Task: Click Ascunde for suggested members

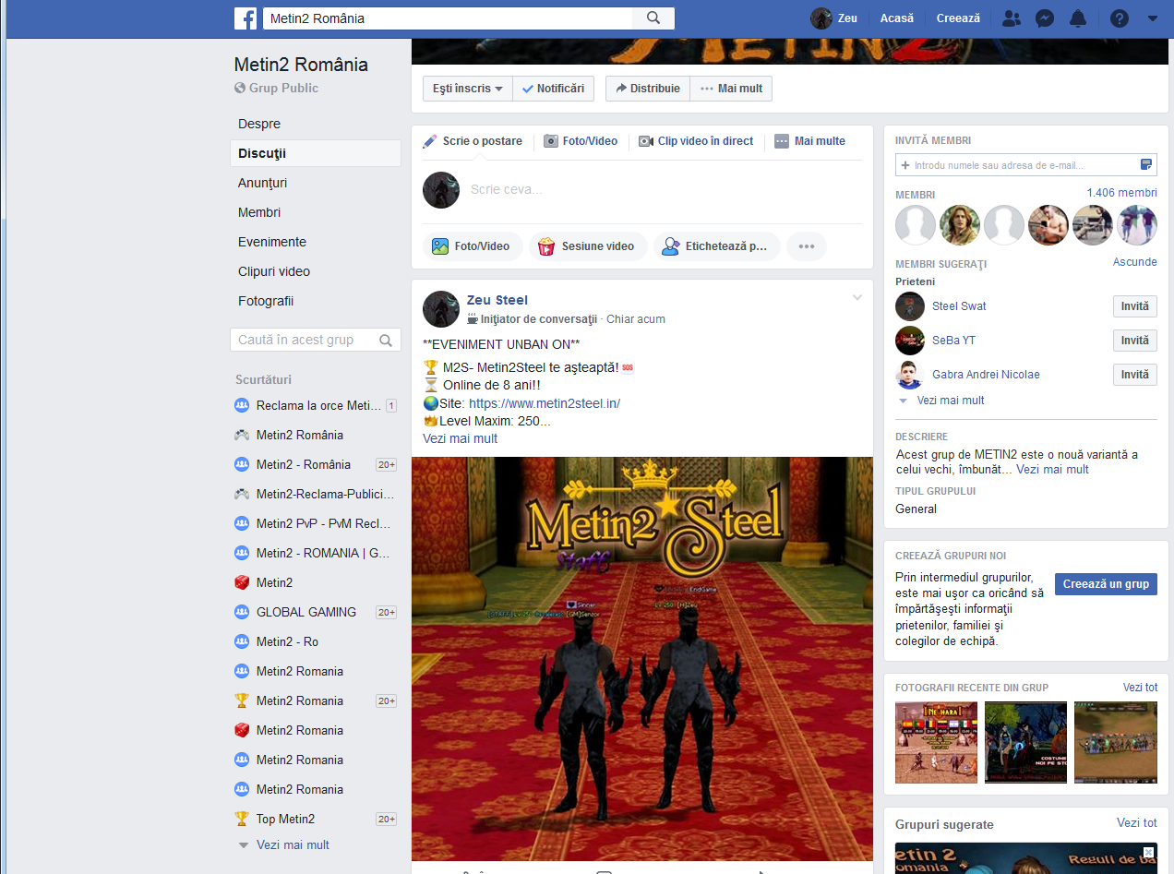Action: [x=1135, y=262]
